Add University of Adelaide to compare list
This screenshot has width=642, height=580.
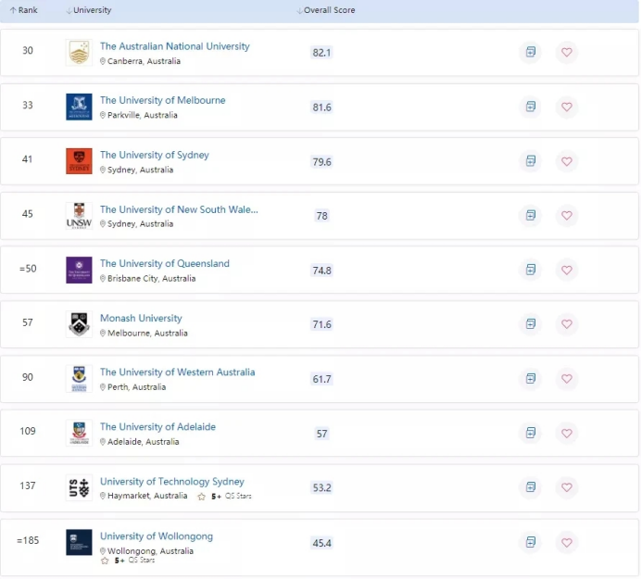pyautogui.click(x=530, y=433)
